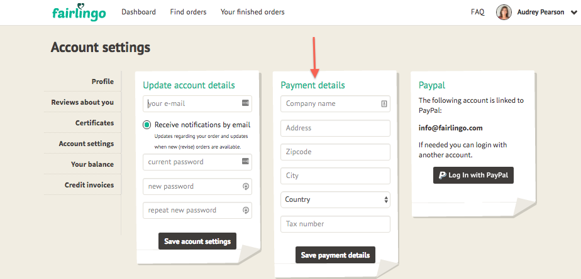Click the autofill icon in e-mail field
This screenshot has width=581, height=279.
pos(245,103)
